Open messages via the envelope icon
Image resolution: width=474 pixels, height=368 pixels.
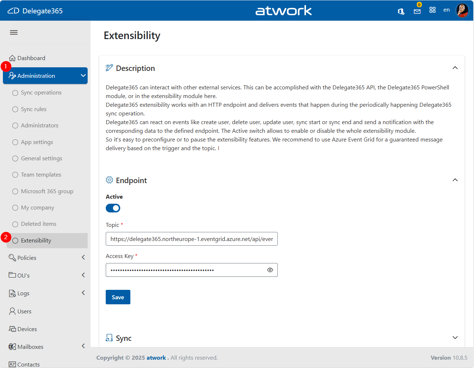click(x=417, y=11)
